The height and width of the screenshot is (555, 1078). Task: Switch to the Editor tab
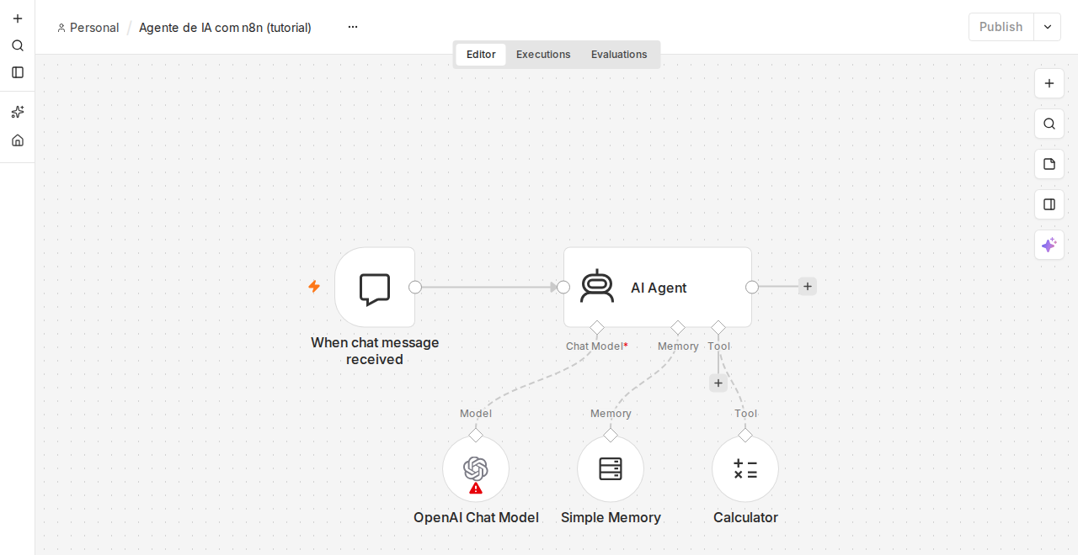click(481, 55)
